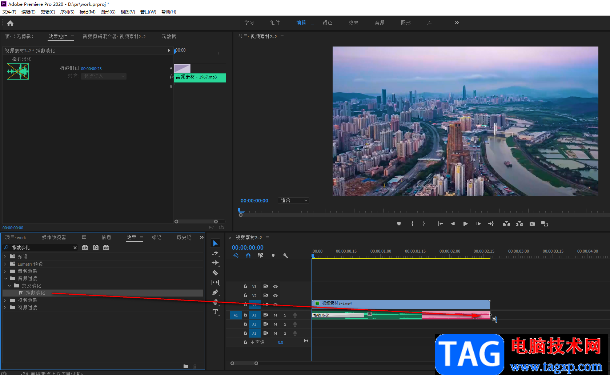
Task: Filter by YUV effects icon
Action: pos(106,247)
